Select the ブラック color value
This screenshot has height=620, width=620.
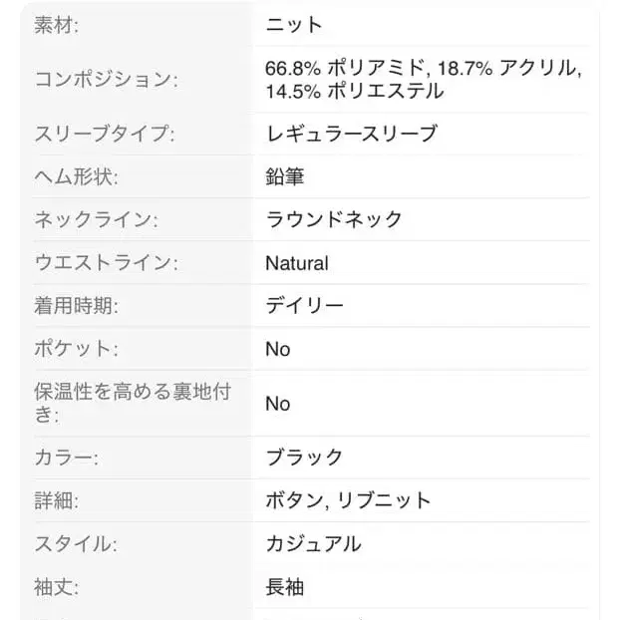point(304,458)
